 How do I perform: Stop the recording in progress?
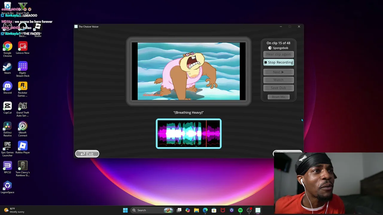279,62
